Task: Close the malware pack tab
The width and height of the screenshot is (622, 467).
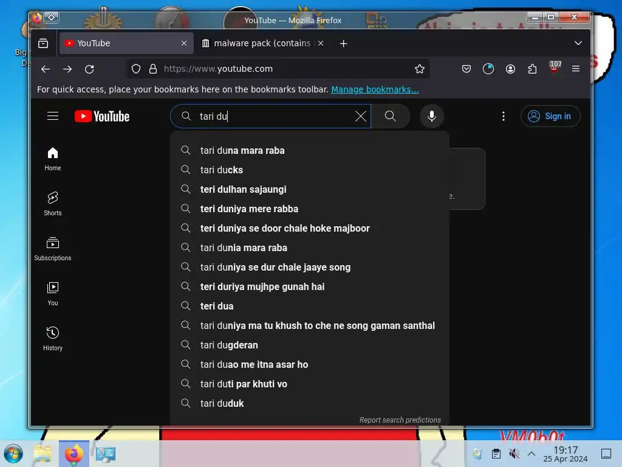Action: [321, 43]
